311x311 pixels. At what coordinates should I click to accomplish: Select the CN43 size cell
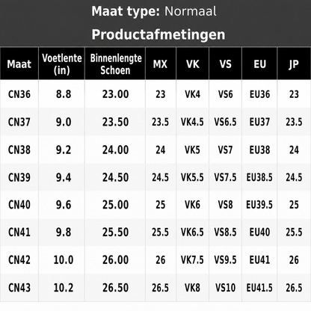(19, 288)
